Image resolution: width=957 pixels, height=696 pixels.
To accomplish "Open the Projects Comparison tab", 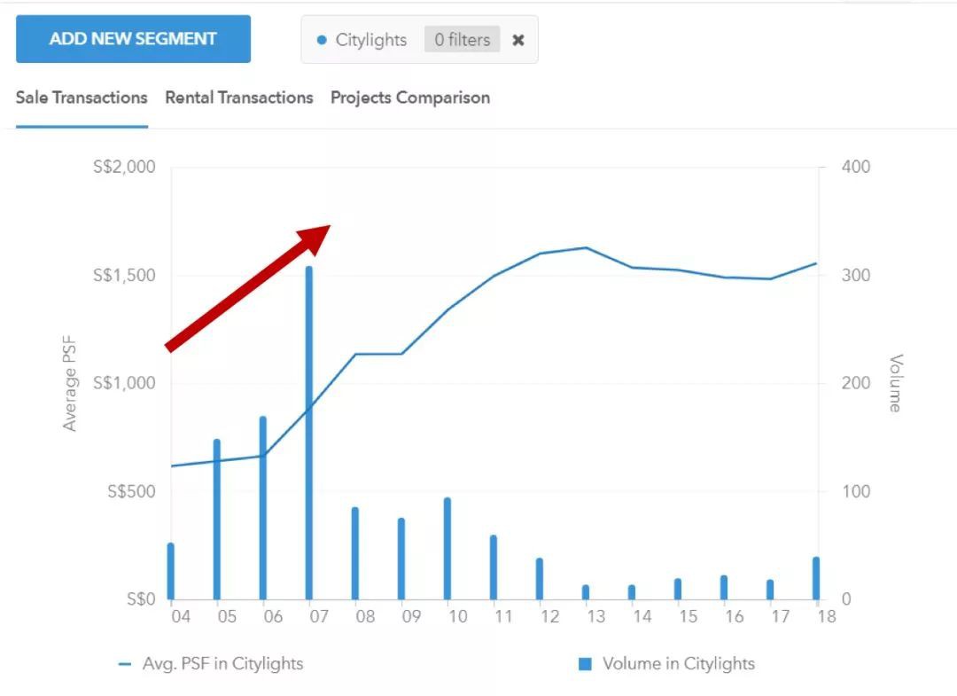I will (409, 98).
